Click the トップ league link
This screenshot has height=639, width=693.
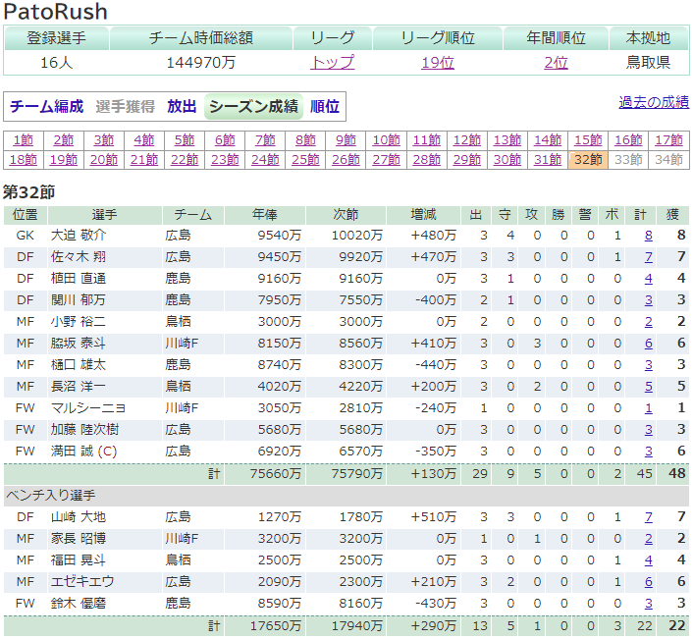tap(333, 62)
